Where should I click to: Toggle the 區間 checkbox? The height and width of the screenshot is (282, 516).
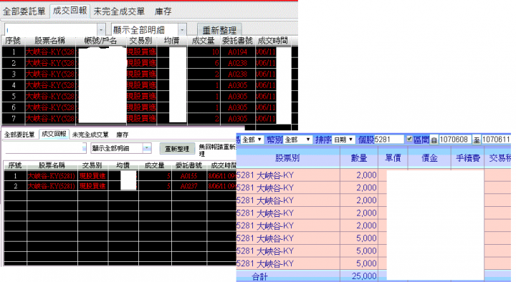click(x=409, y=139)
